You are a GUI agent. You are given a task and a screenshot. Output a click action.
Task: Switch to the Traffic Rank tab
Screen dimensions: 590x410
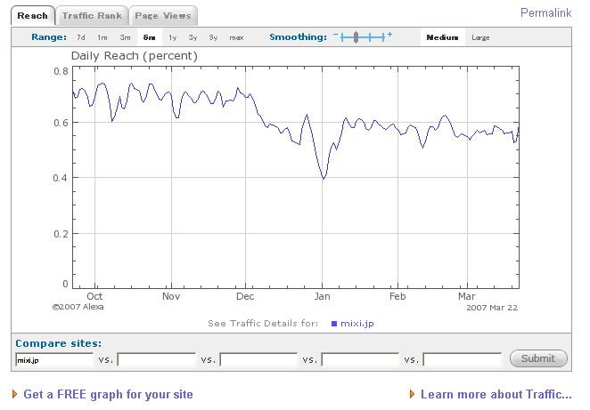tap(92, 16)
